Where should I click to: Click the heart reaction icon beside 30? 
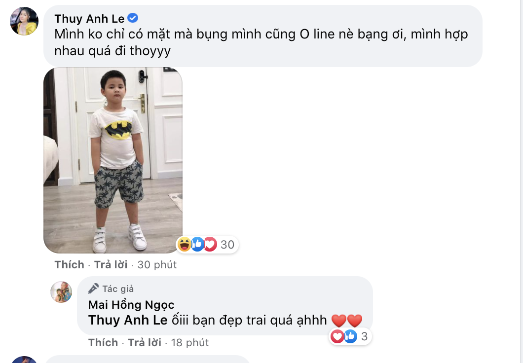(210, 244)
